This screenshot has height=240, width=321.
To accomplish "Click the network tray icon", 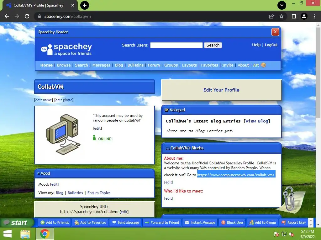I will pyautogui.click(x=284, y=234).
